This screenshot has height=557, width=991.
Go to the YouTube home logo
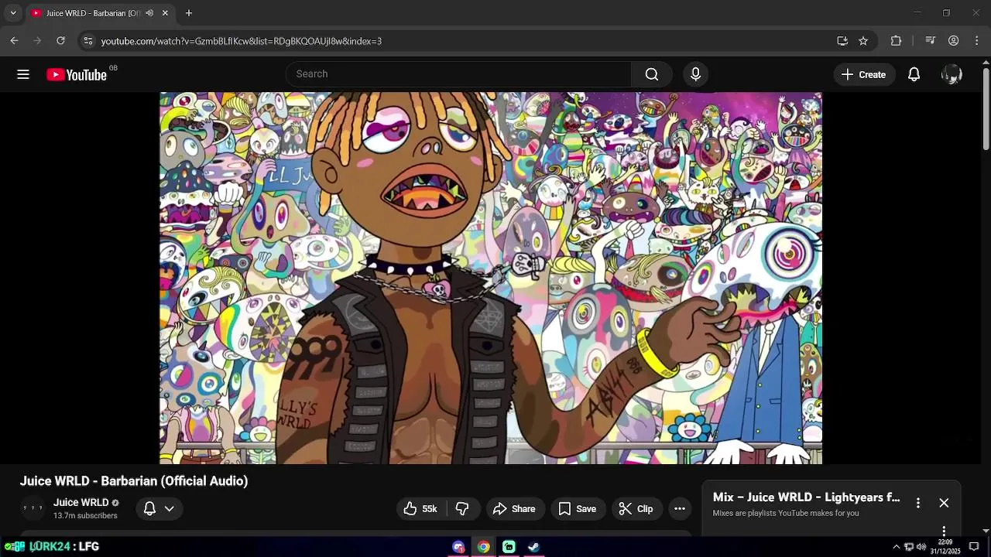coord(77,74)
